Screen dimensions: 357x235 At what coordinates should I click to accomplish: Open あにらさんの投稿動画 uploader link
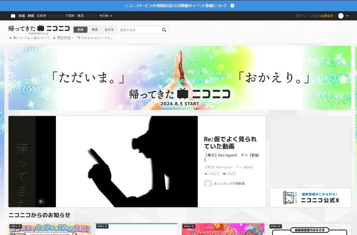(x=229, y=183)
